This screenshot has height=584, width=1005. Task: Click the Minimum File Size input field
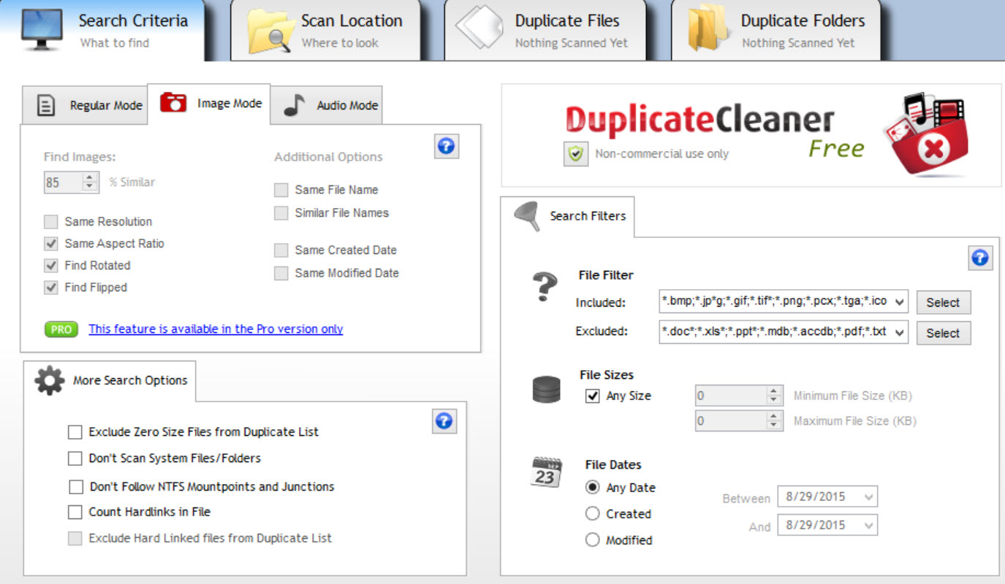pos(729,396)
